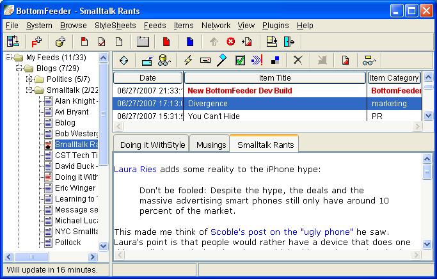Click the green checkmark box icon

tap(240, 60)
